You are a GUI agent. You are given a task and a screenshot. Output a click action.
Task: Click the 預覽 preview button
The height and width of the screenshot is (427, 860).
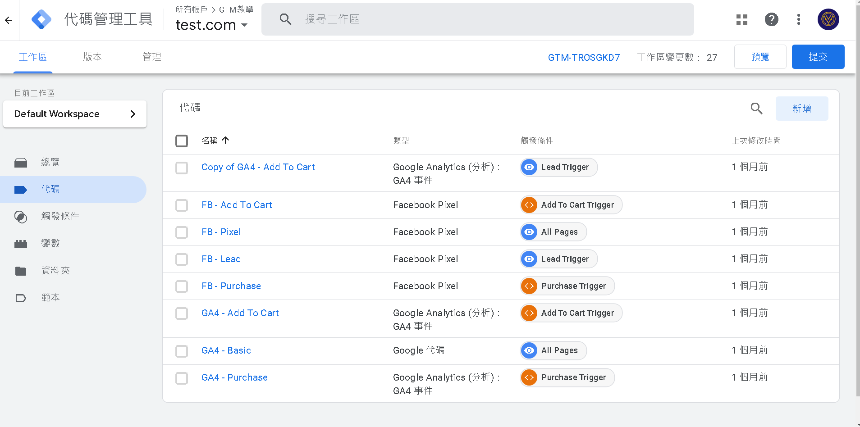coord(760,57)
